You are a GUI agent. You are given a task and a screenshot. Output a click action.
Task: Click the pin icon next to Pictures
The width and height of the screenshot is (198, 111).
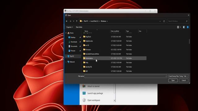tap(80, 51)
